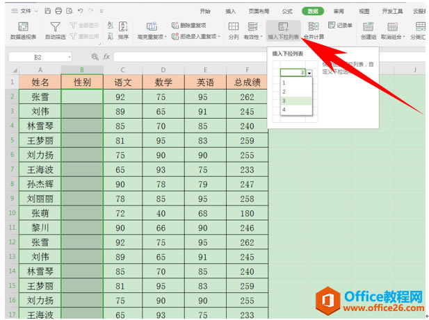429x320 pixels.
Task: Click the 分列 split columns icon
Action: (x=234, y=29)
